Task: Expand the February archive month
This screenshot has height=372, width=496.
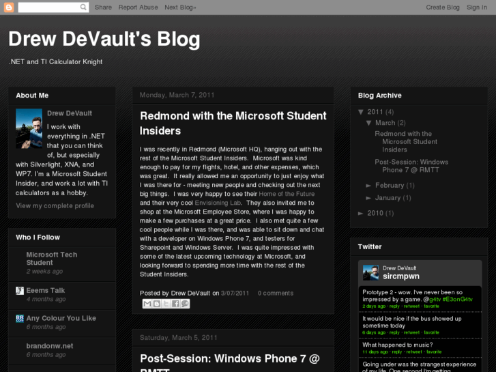Action: point(369,186)
